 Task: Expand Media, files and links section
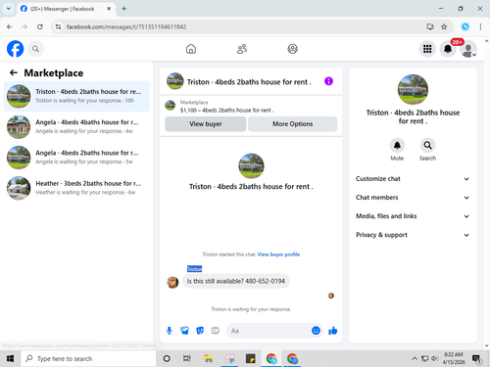(x=413, y=216)
